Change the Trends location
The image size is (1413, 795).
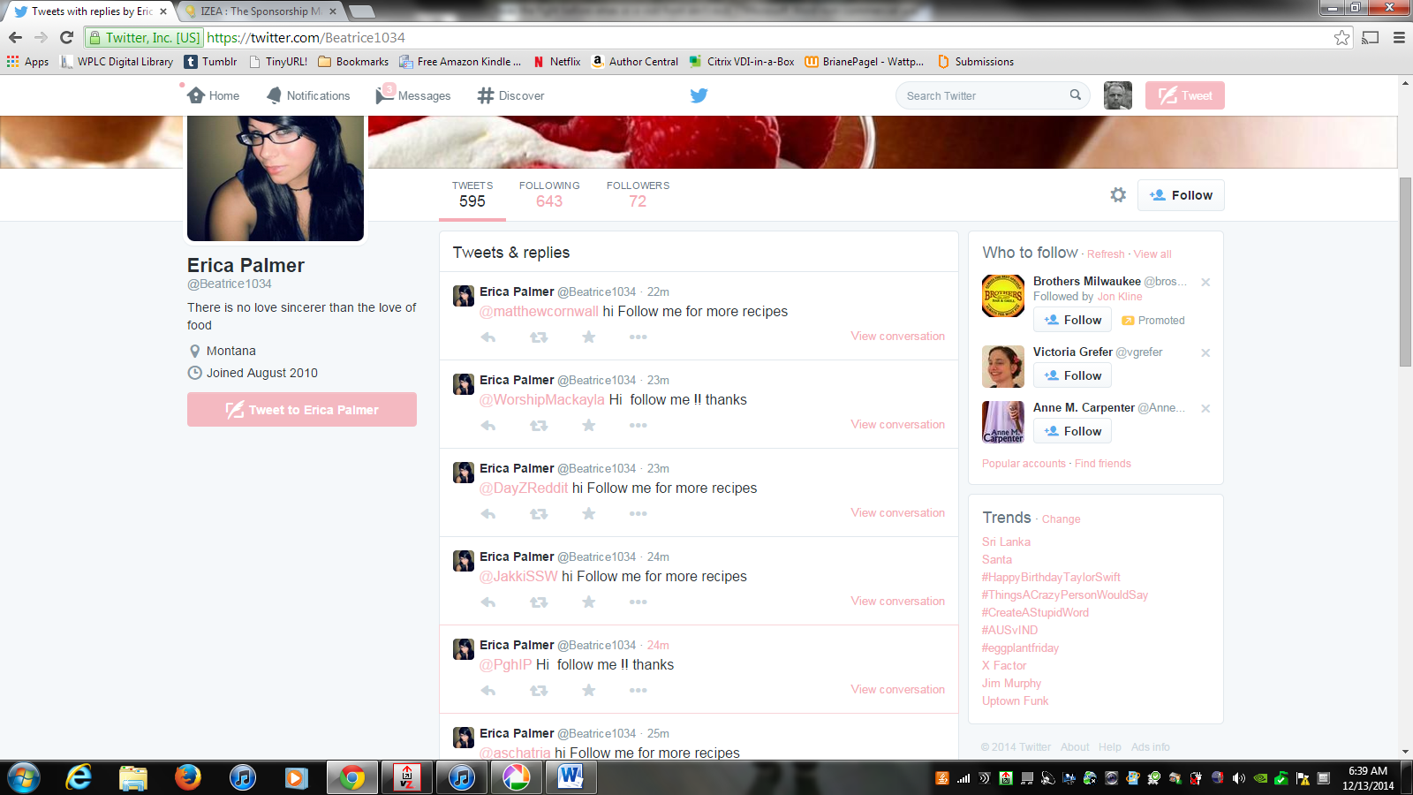tap(1061, 519)
